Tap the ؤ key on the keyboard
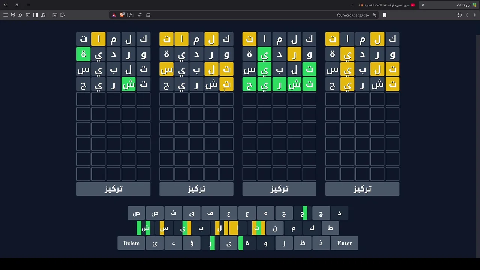Viewport: 480px width, 270px height. [192, 243]
